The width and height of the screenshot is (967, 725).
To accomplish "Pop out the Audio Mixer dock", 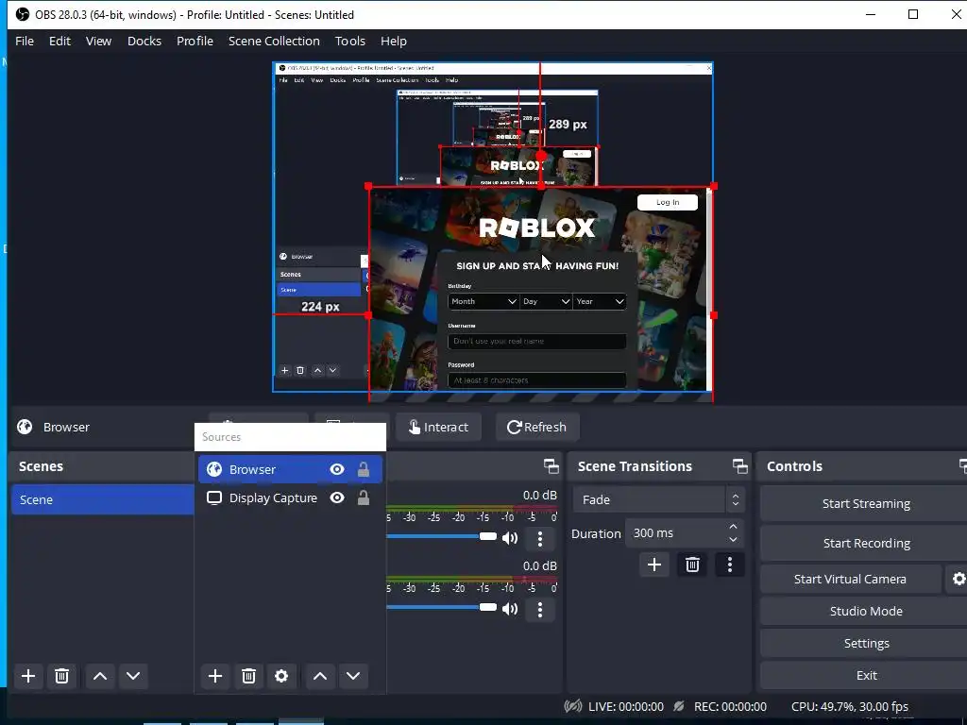I will pyautogui.click(x=551, y=466).
